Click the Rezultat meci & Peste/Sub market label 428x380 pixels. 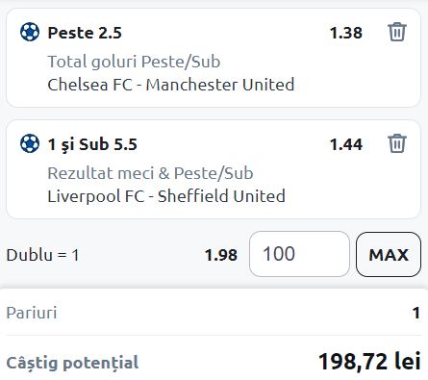pyautogui.click(x=150, y=173)
